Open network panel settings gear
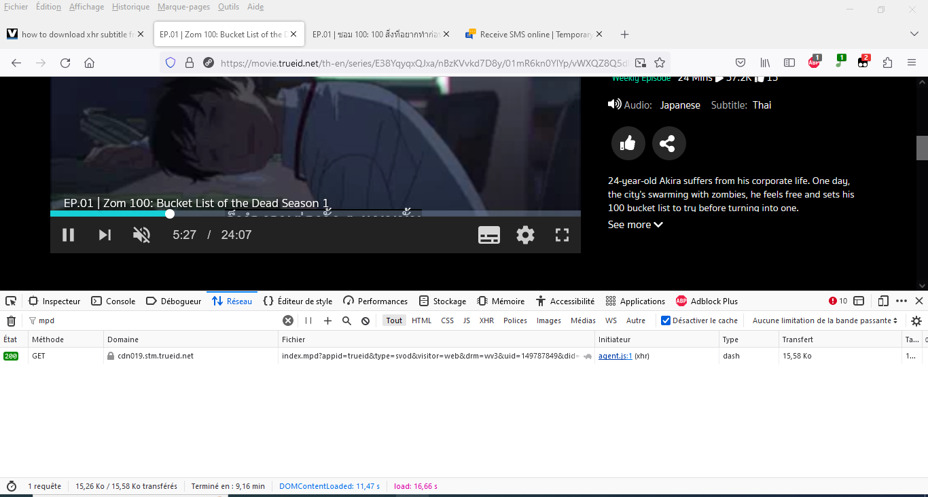This screenshot has width=928, height=497. pos(916,320)
